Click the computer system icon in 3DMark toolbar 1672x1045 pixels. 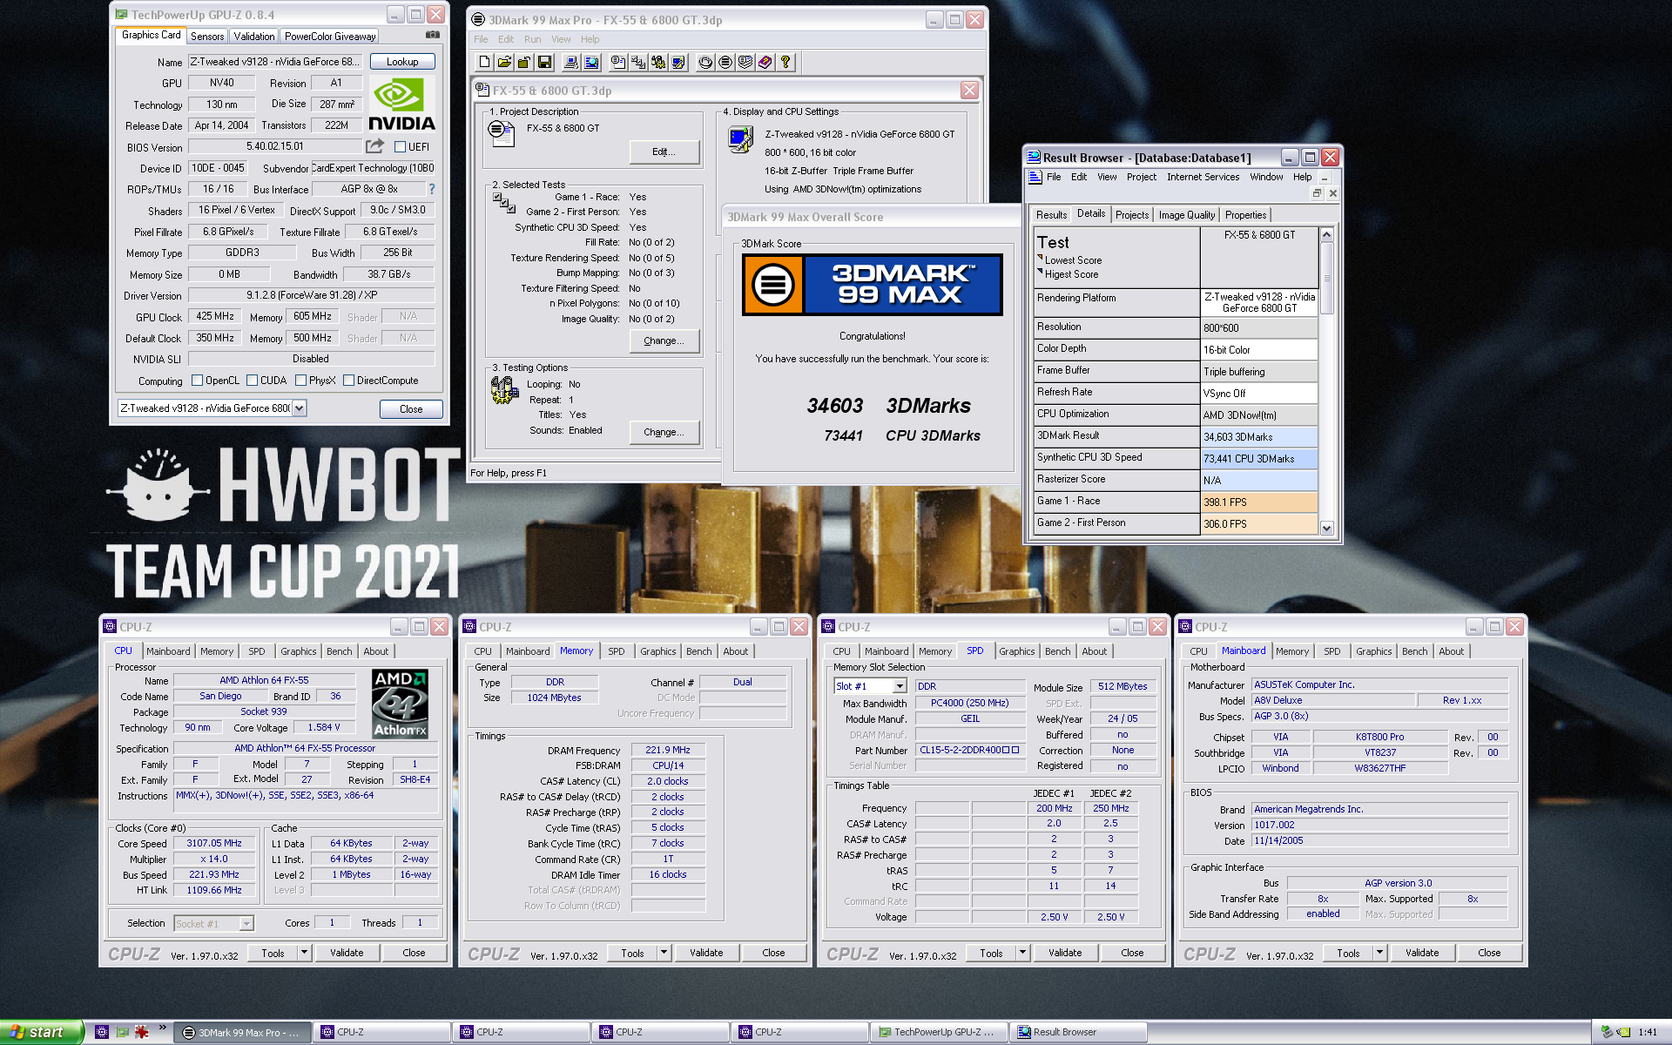pyautogui.click(x=571, y=62)
